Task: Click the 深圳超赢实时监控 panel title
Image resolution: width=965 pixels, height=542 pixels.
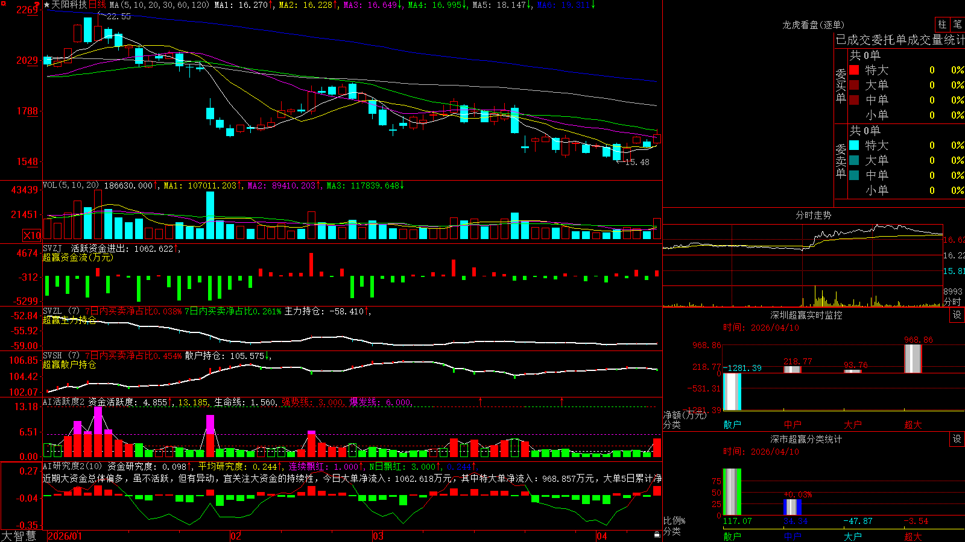Action: click(806, 315)
